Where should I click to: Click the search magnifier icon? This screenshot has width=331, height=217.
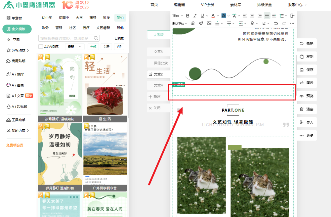(x=96, y=38)
